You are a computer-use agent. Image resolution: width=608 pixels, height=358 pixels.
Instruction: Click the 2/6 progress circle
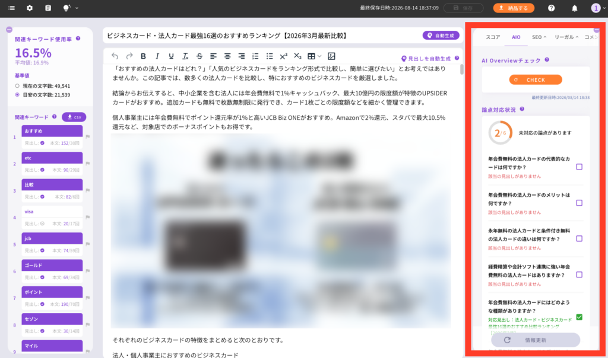tap(500, 133)
